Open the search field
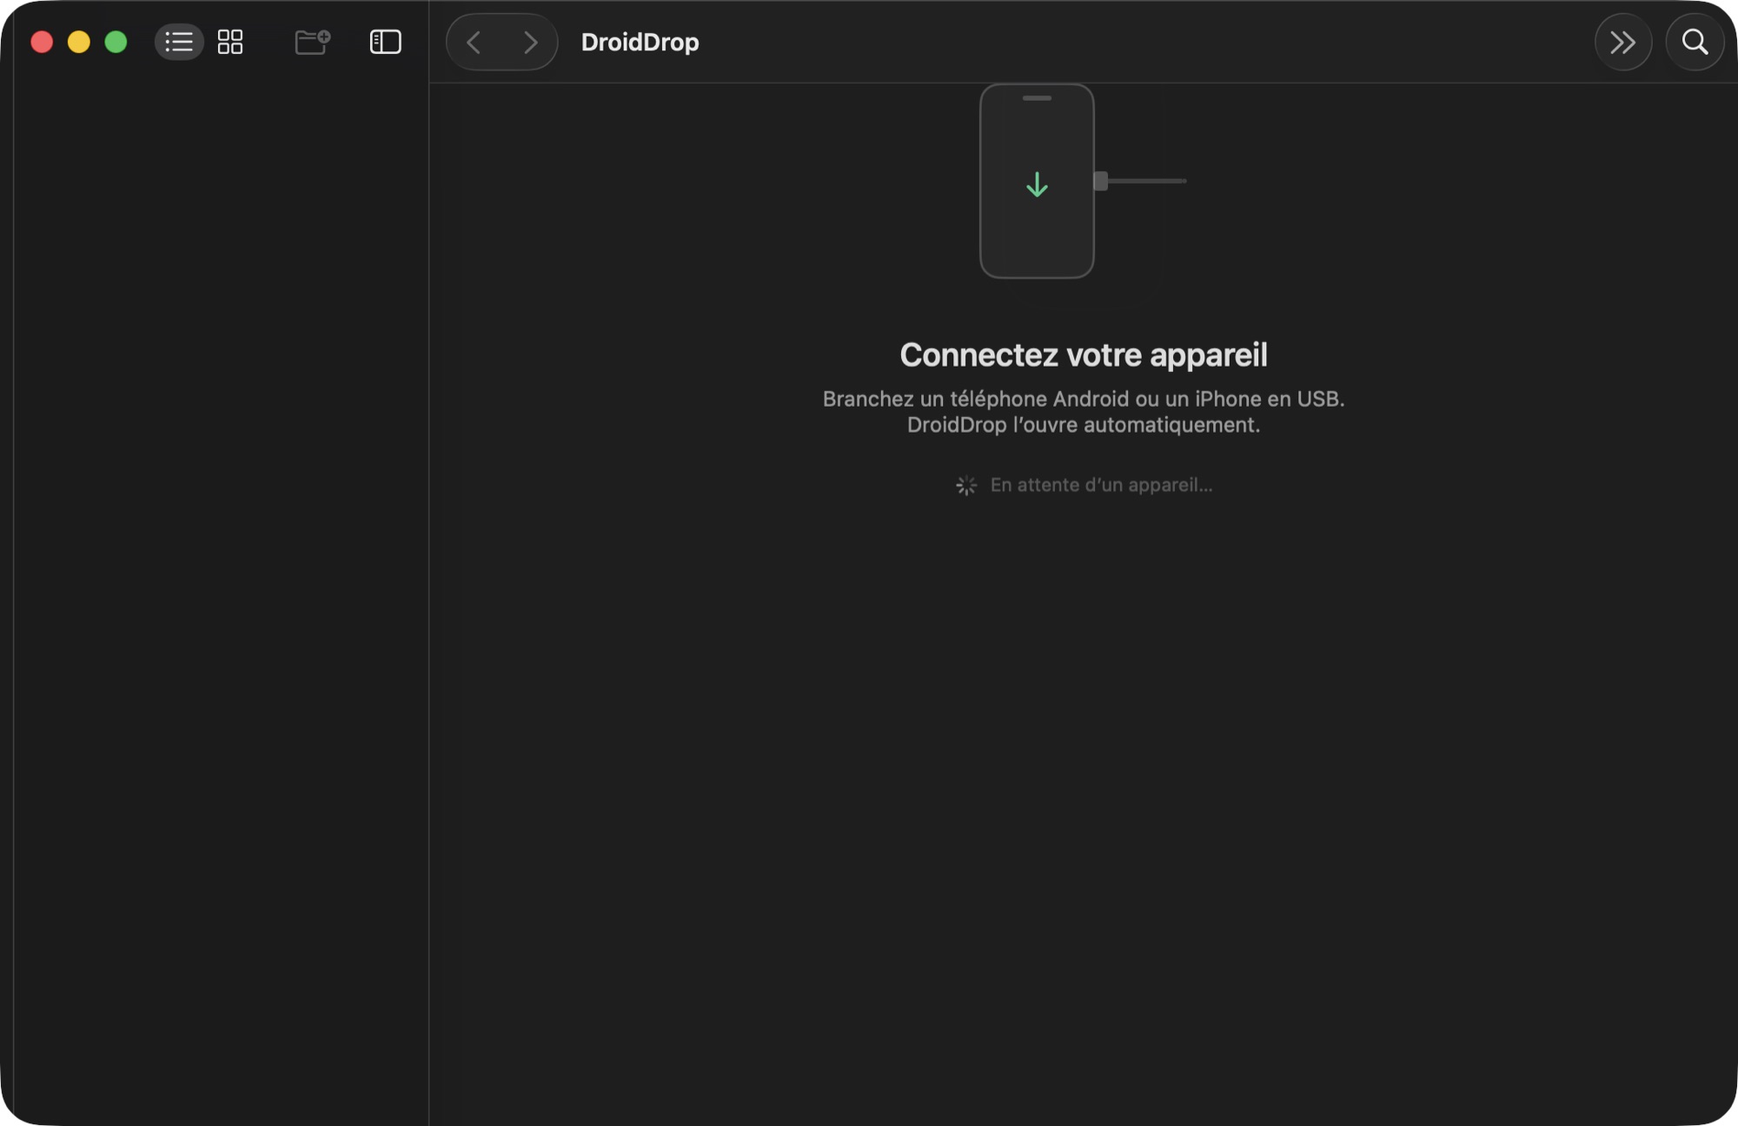The image size is (1738, 1126). coord(1695,42)
